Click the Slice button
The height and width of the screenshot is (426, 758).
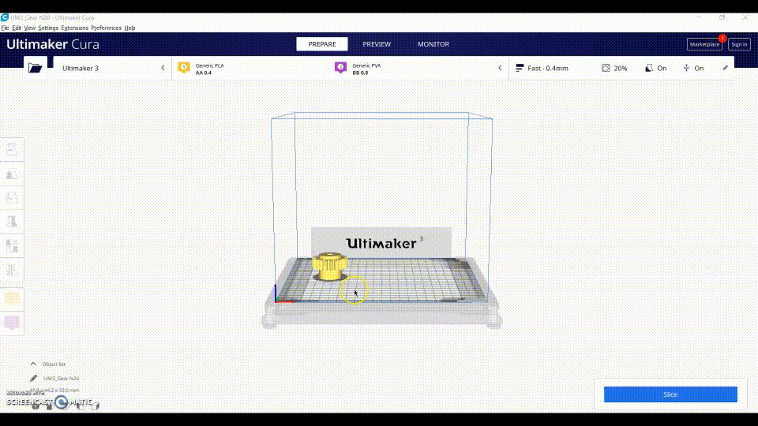click(670, 394)
